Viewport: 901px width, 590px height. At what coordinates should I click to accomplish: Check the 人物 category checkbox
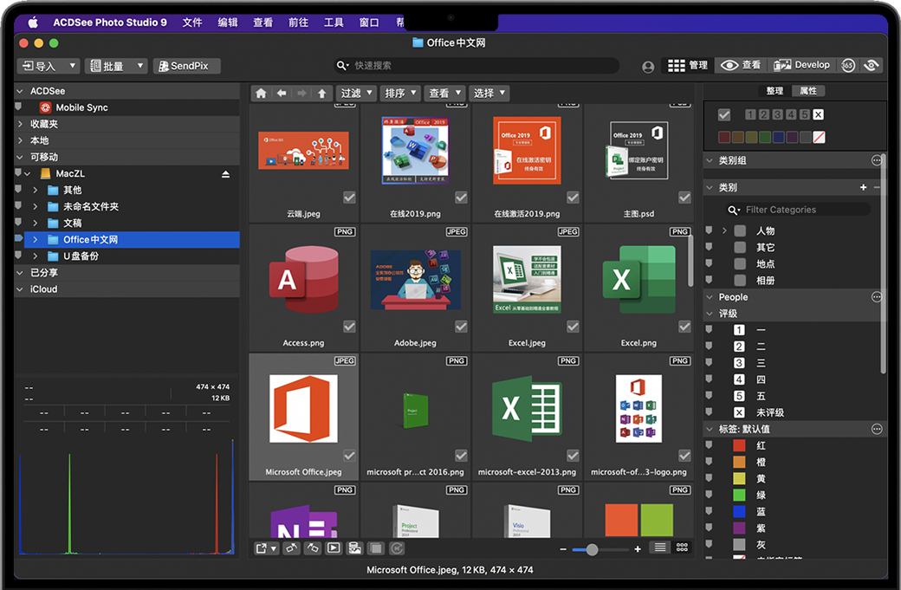(x=740, y=231)
